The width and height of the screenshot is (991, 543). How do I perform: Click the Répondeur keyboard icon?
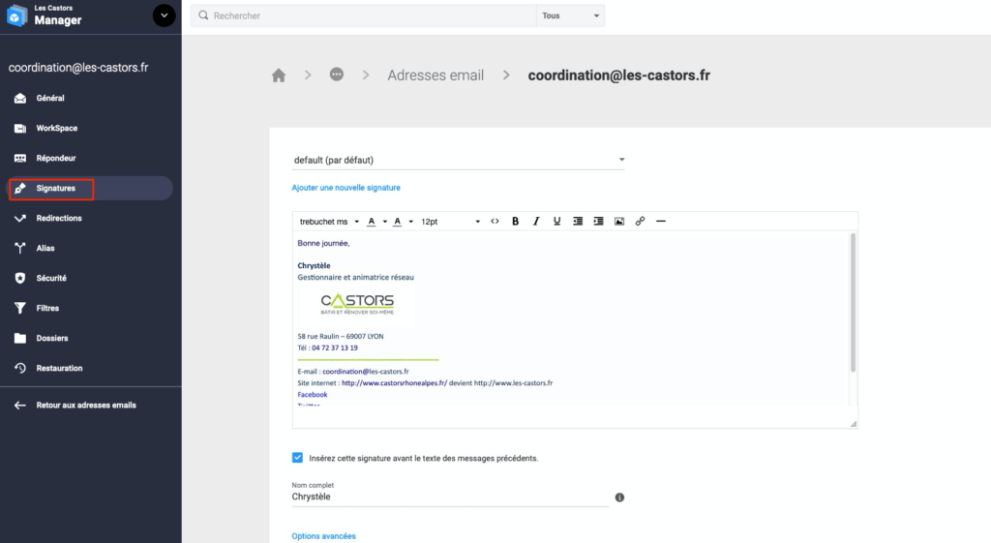tap(20, 158)
